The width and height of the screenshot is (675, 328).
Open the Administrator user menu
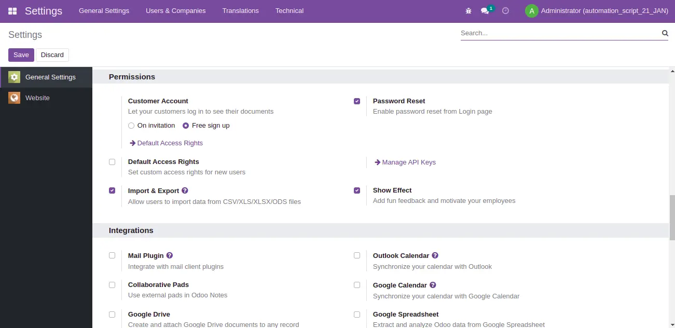coord(597,11)
